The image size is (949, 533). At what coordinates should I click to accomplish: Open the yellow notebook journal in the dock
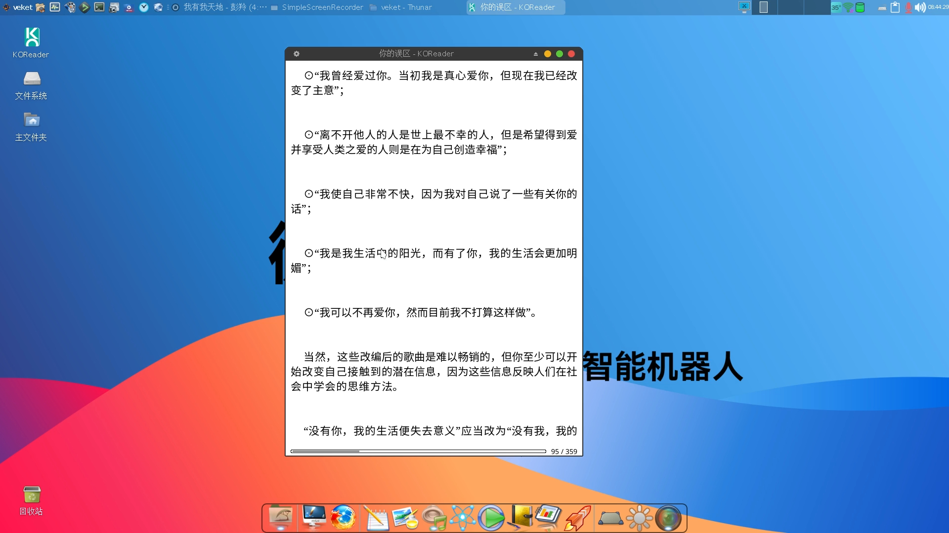(520, 518)
